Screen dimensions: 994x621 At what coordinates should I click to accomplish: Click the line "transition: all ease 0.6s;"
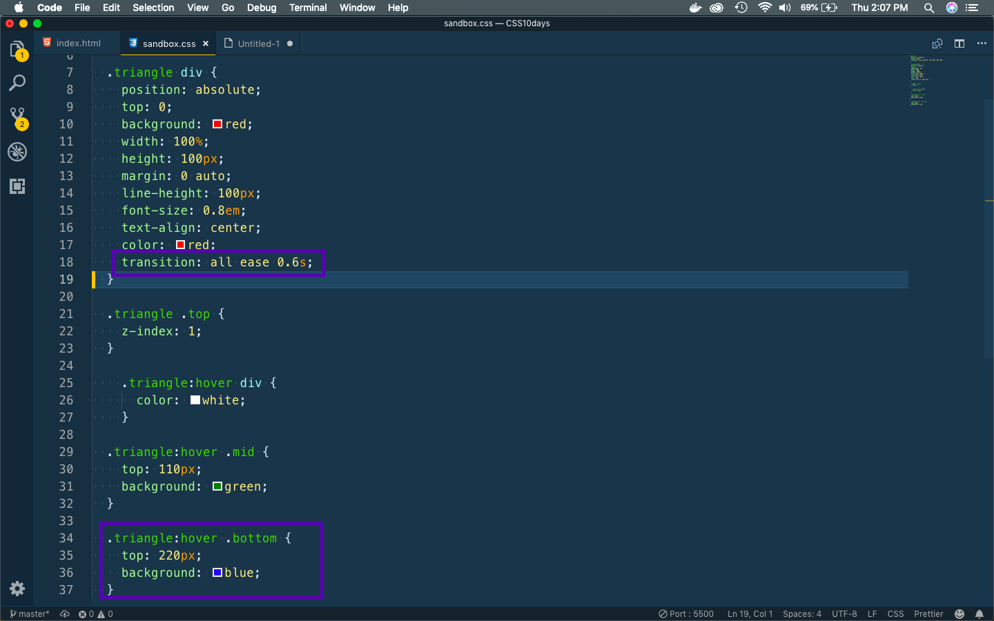tap(217, 262)
